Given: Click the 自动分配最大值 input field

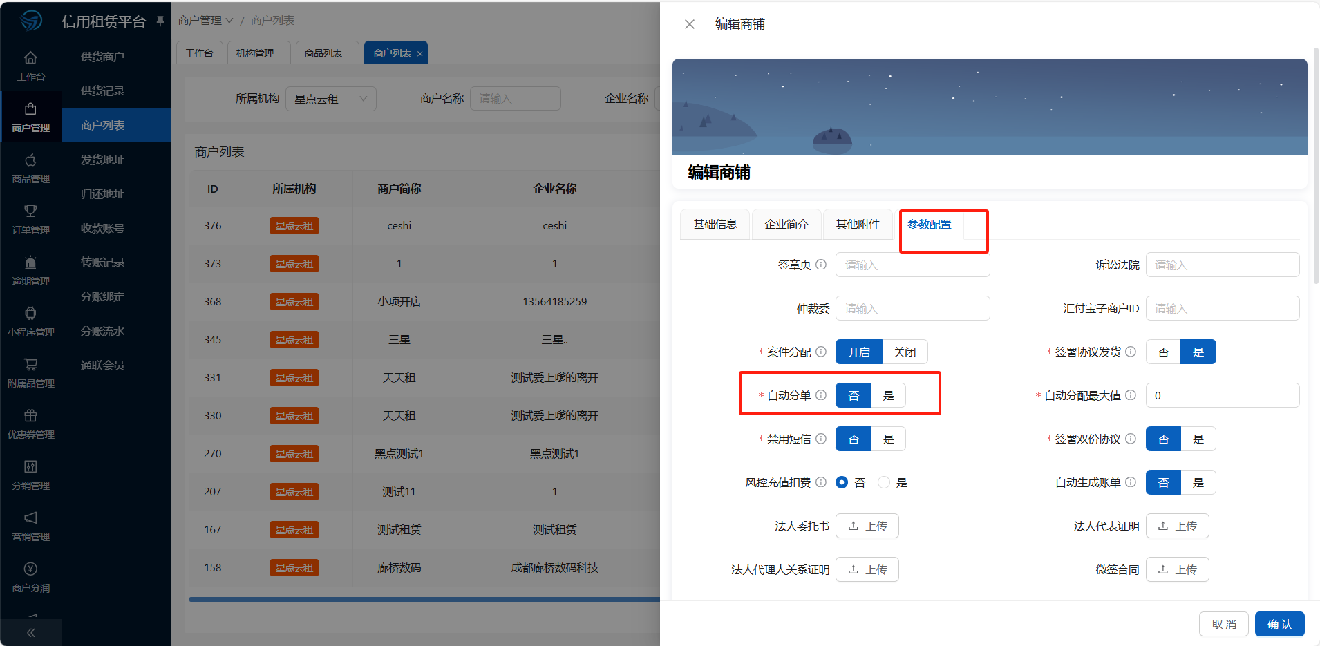Looking at the screenshot, I should [x=1223, y=395].
